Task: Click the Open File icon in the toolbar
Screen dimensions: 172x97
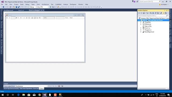Action: click(x=14, y=7)
